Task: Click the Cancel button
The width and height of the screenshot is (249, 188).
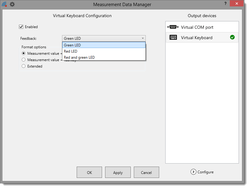Action: (x=146, y=172)
